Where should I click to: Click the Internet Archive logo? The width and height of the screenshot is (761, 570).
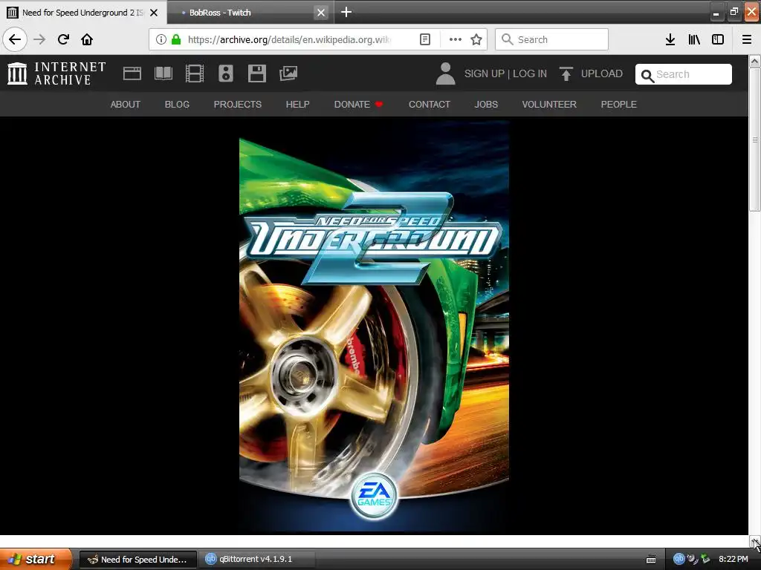pyautogui.click(x=56, y=73)
